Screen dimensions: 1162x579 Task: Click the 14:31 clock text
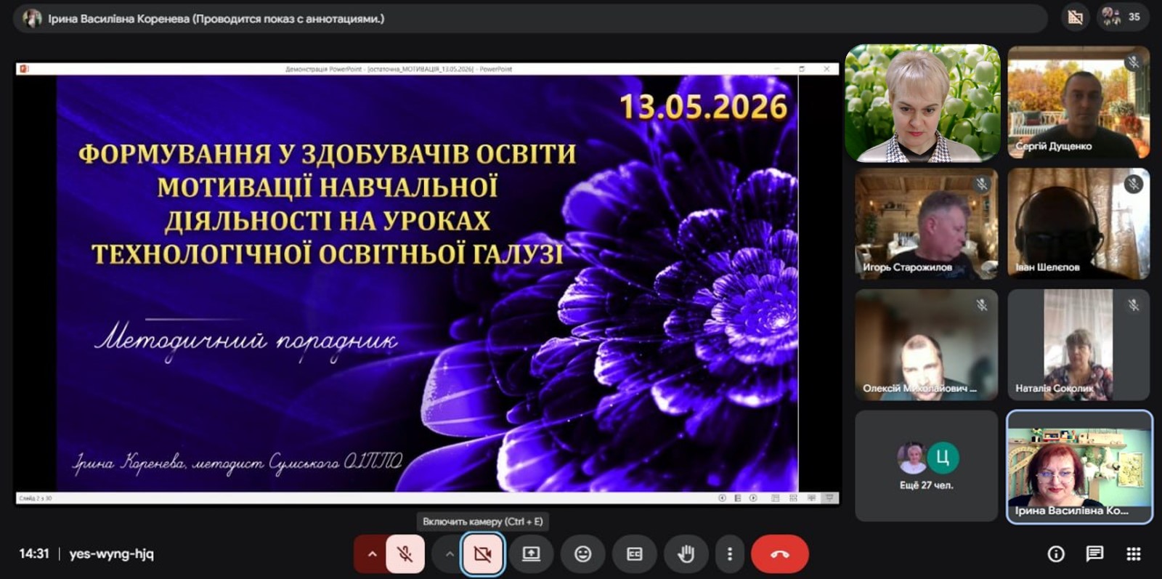coord(33,554)
